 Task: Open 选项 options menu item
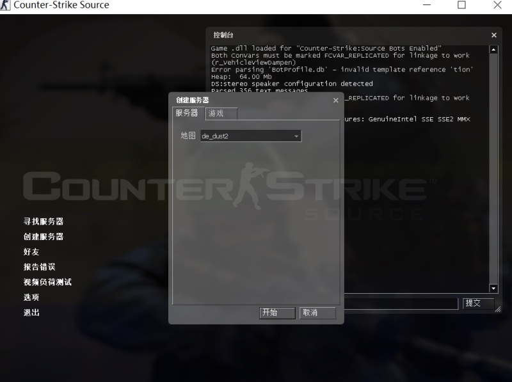click(x=31, y=297)
